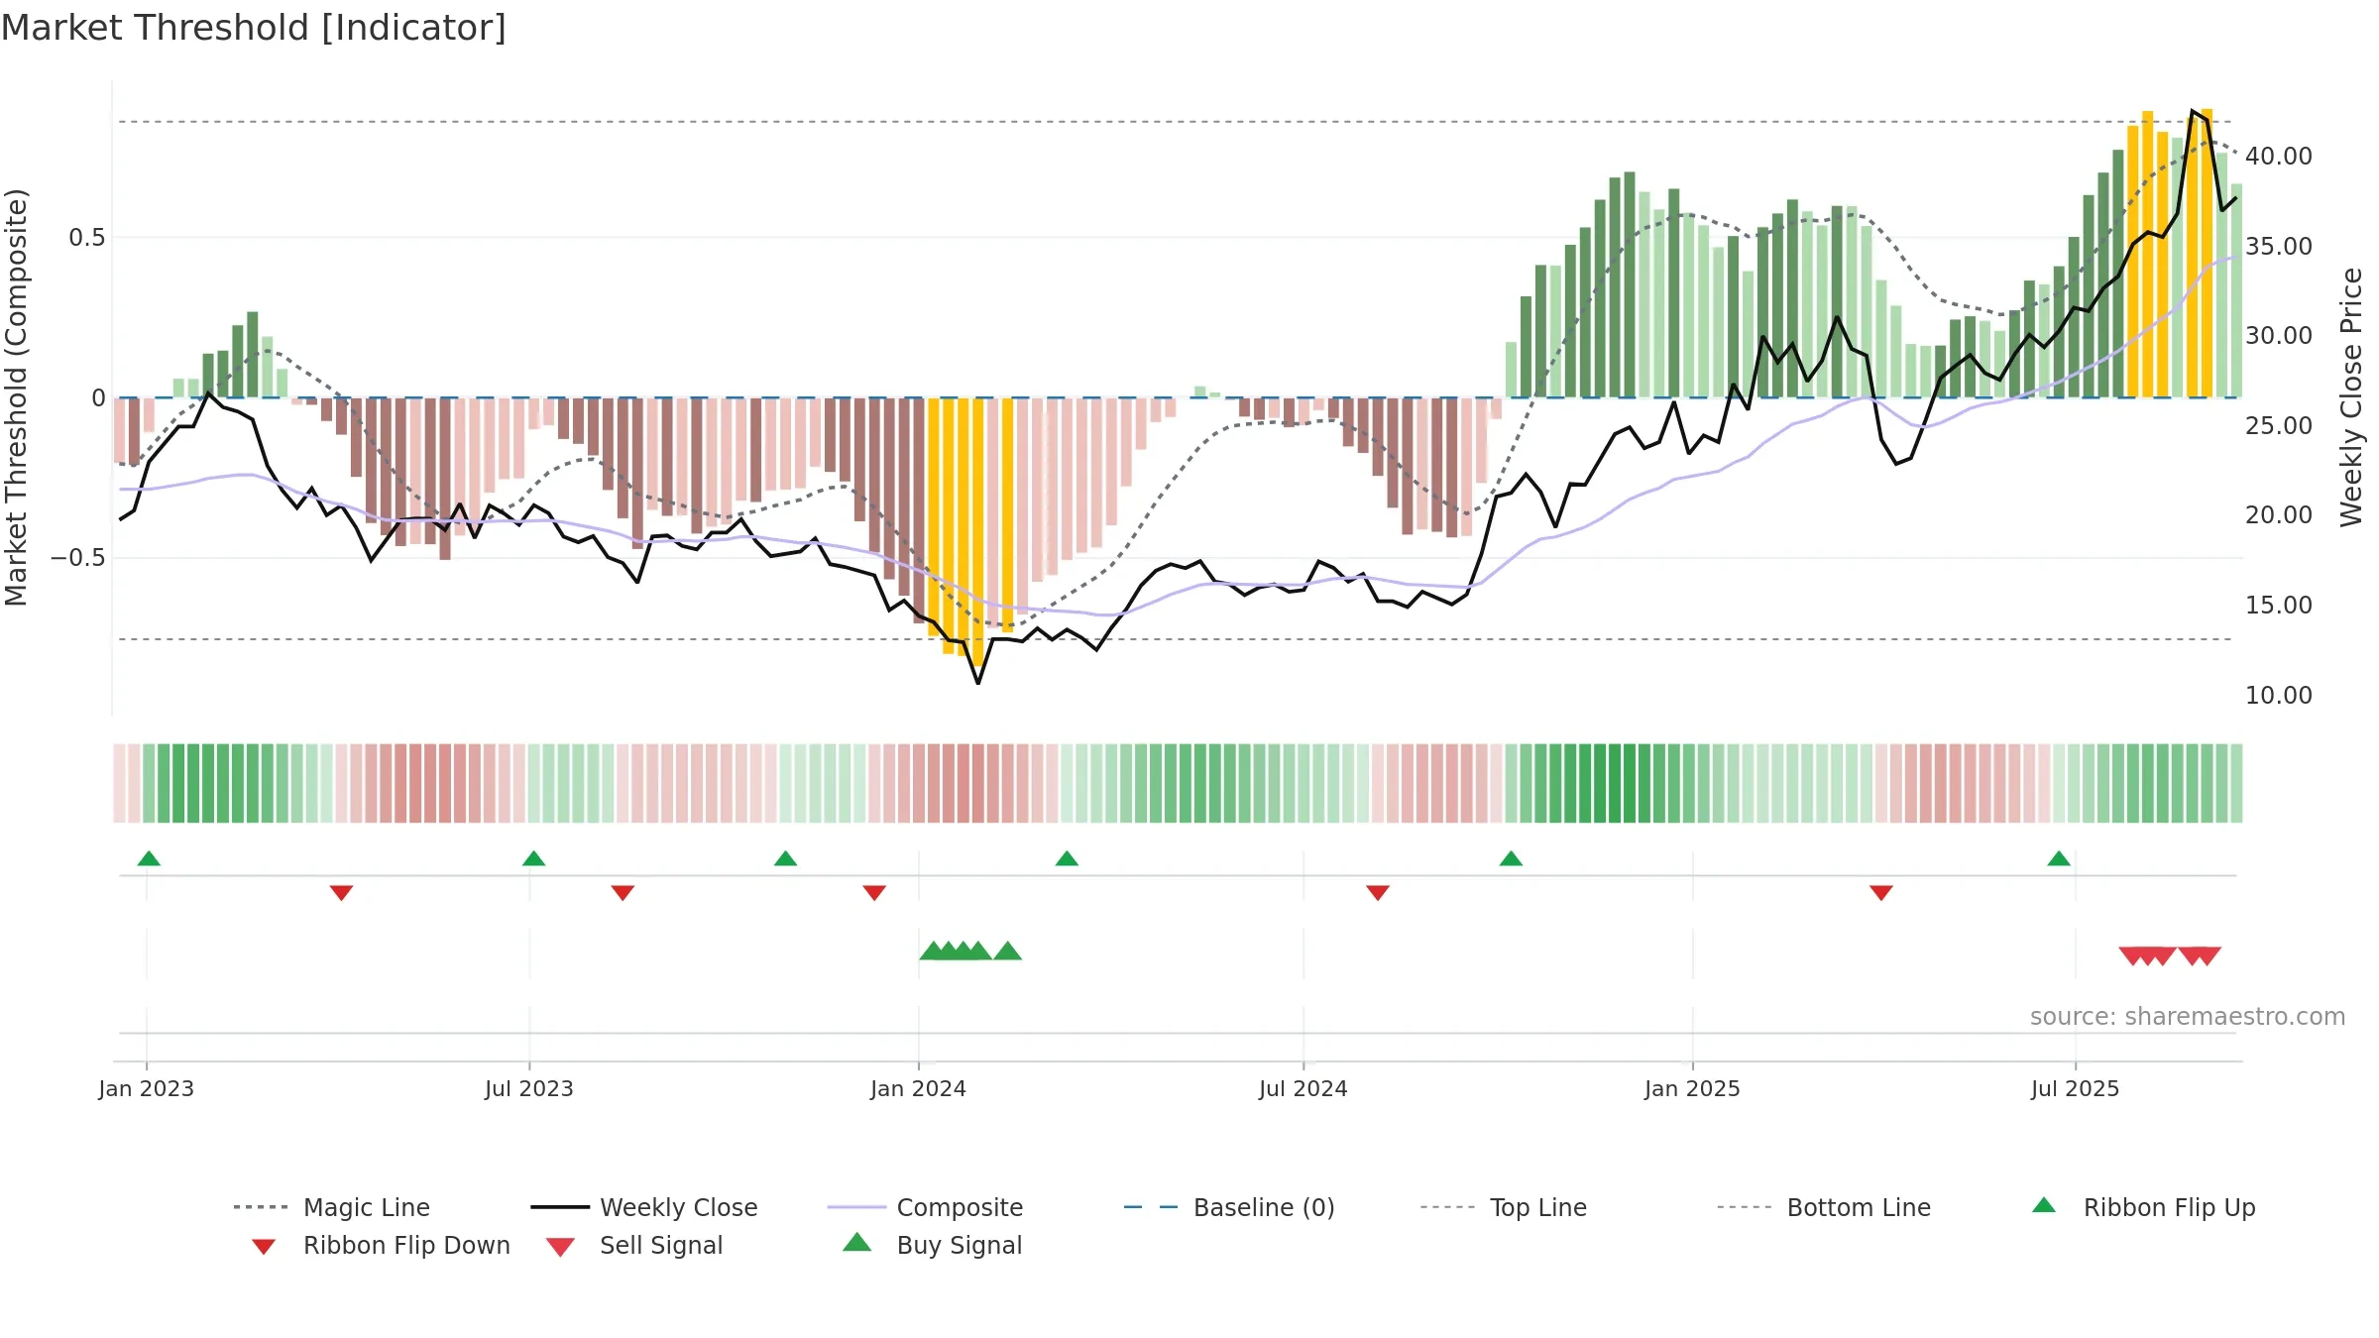Toggle the Baseline (0) legend entry

pyautogui.click(x=1229, y=1207)
